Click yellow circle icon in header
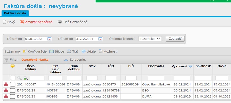The height and width of the screenshot is (103, 231). tap(12, 66)
